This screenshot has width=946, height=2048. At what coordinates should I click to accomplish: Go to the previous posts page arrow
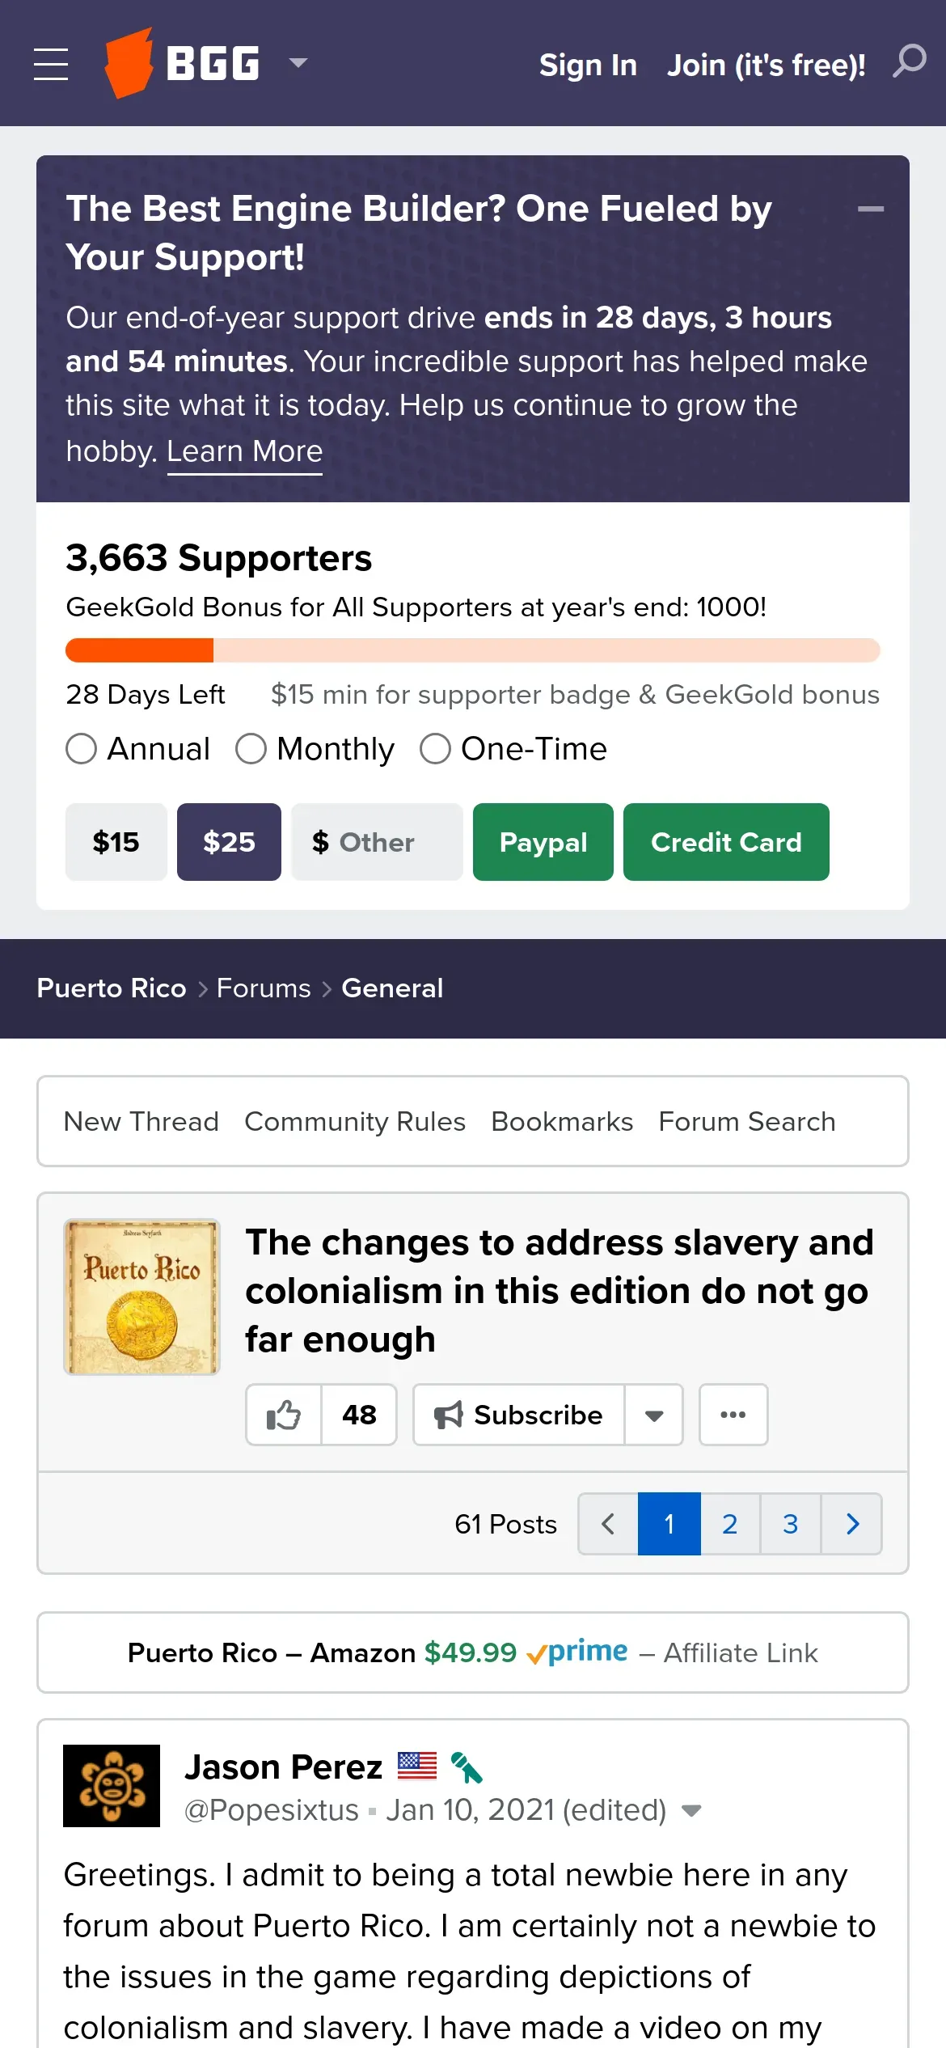tap(608, 1524)
